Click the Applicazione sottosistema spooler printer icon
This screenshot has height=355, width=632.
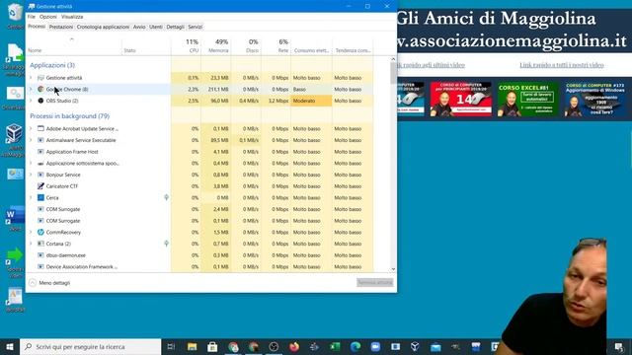(x=40, y=163)
